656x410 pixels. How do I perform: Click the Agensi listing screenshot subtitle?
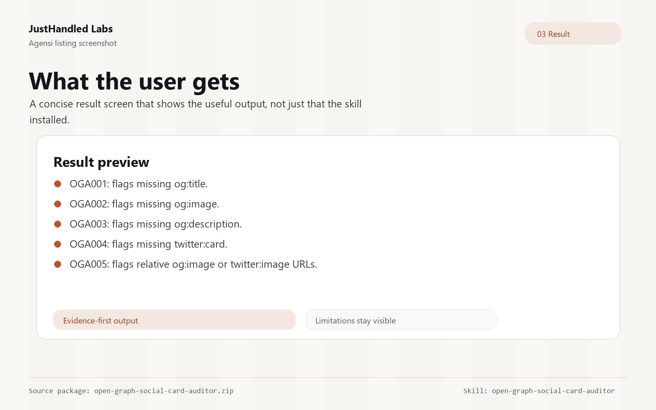click(73, 43)
